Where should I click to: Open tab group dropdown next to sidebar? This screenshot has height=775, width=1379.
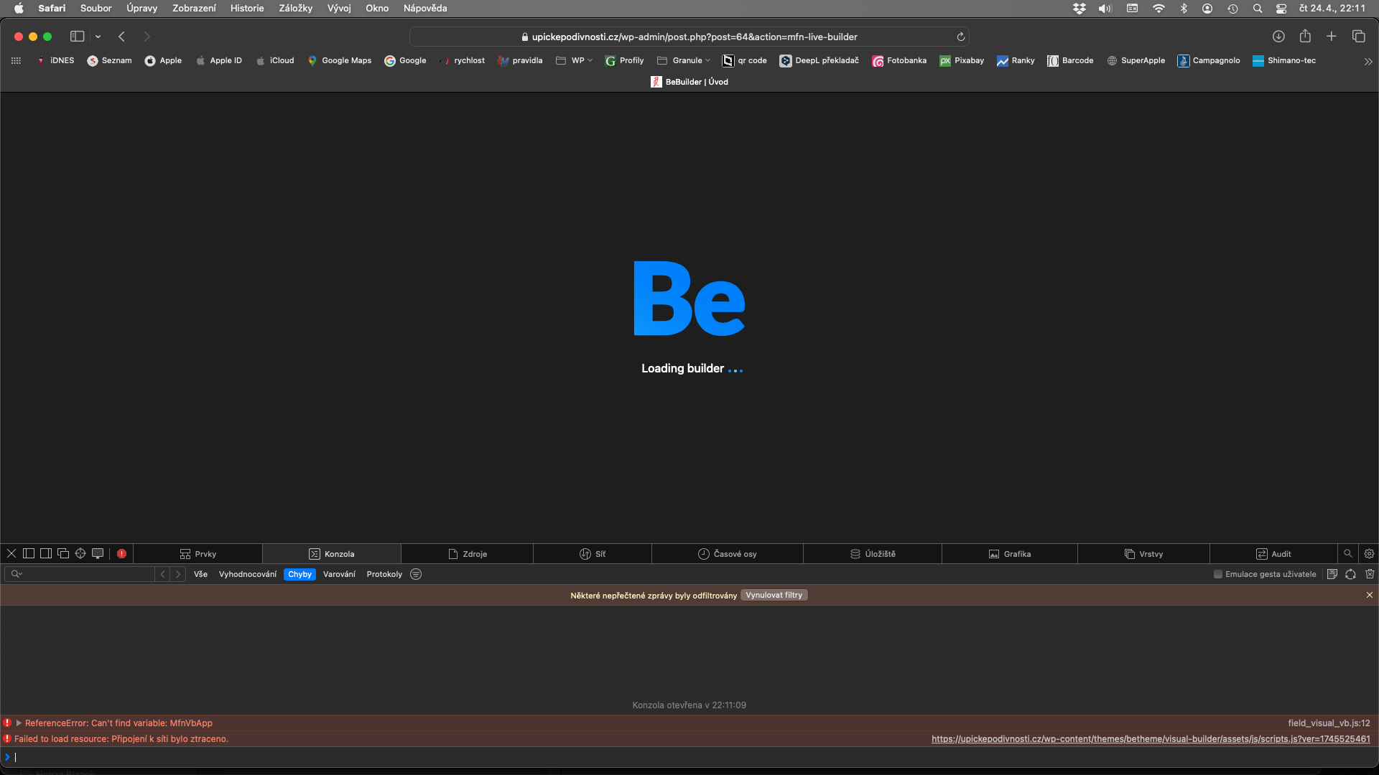[x=98, y=37]
